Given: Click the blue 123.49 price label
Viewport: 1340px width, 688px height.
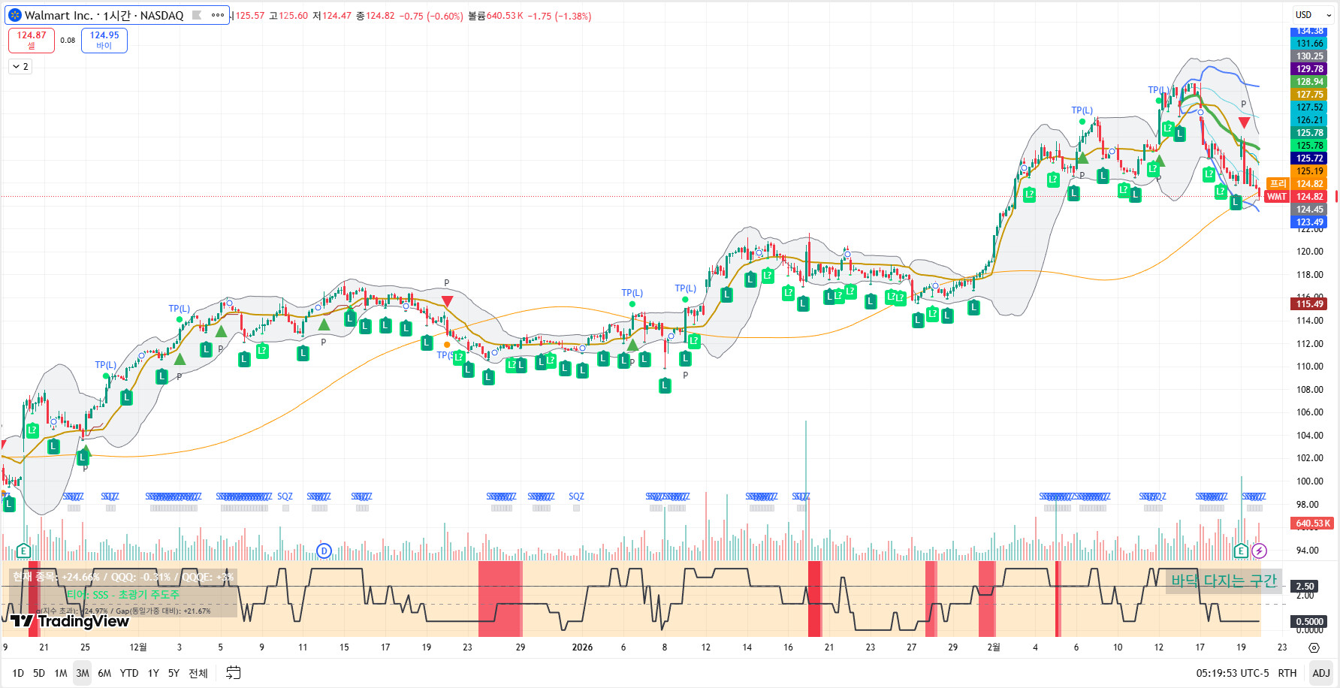Looking at the screenshot, I should point(1310,222).
